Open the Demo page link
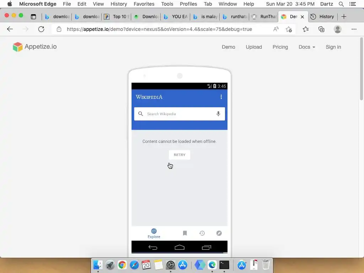 [229, 47]
